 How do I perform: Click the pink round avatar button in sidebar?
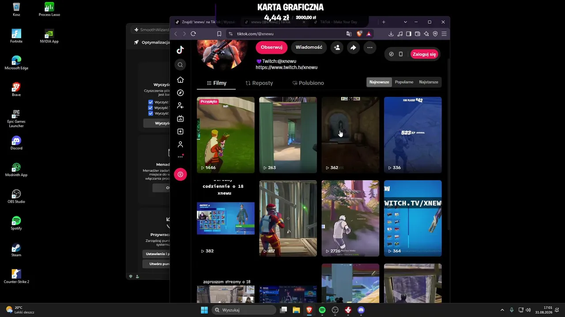pyautogui.click(x=180, y=174)
